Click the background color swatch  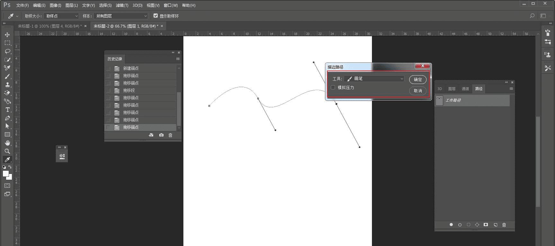[x=10, y=177]
